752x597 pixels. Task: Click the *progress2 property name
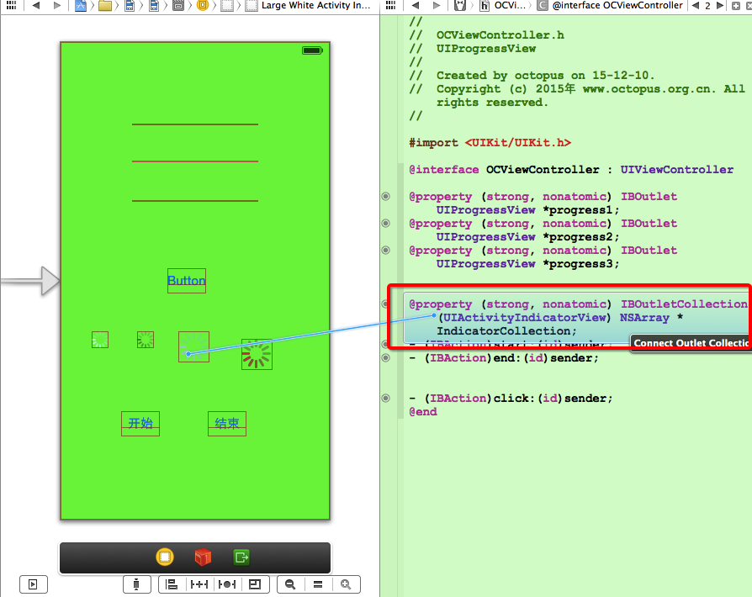tap(580, 237)
